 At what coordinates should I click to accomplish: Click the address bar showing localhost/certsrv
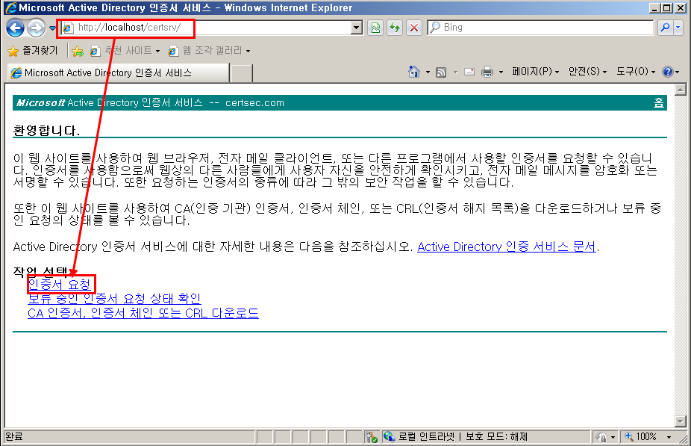[x=207, y=28]
